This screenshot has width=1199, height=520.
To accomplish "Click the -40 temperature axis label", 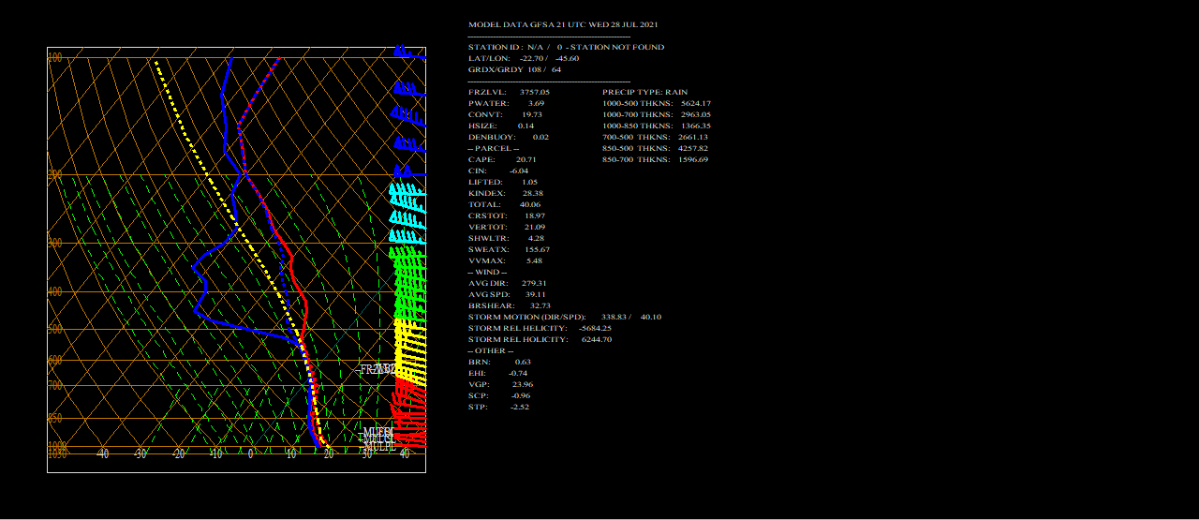I will pos(102,453).
